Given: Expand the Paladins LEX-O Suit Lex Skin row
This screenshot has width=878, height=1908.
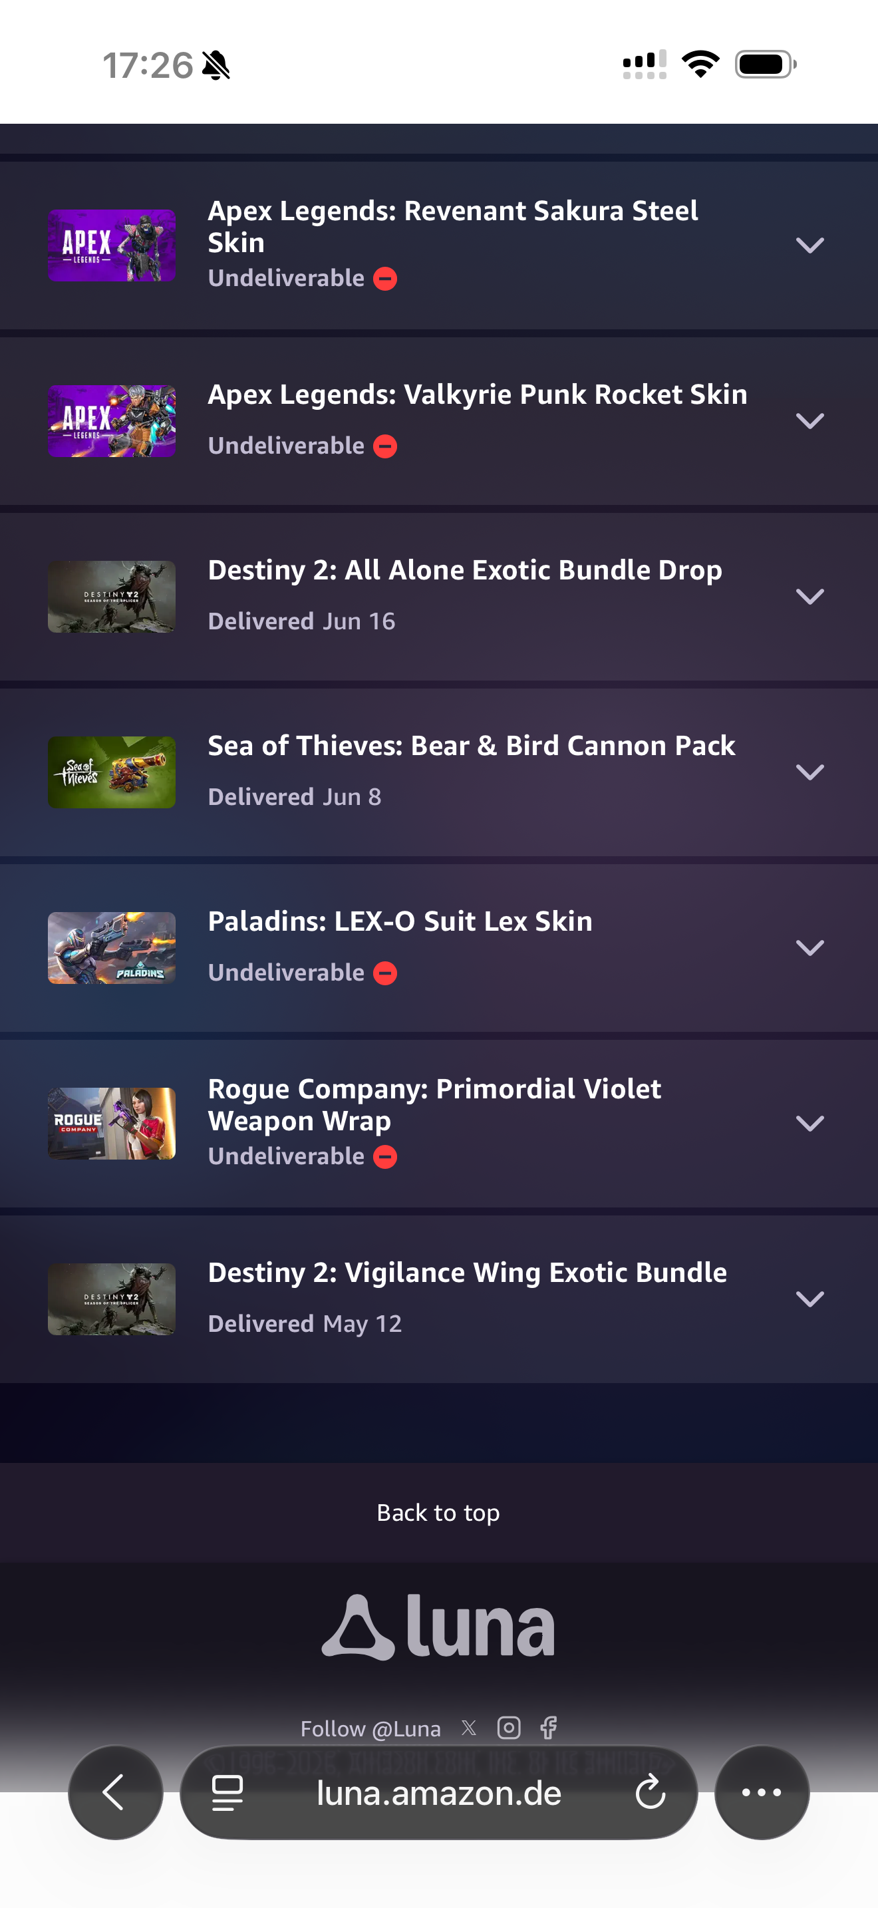Looking at the screenshot, I should [810, 947].
